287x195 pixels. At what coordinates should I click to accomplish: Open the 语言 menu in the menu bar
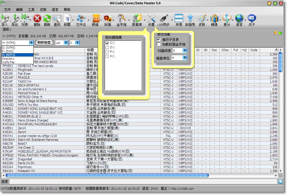[x=55, y=9]
